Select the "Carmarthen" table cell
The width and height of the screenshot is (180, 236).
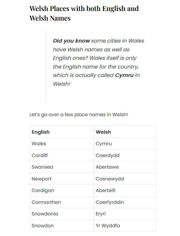pyautogui.click(x=46, y=202)
